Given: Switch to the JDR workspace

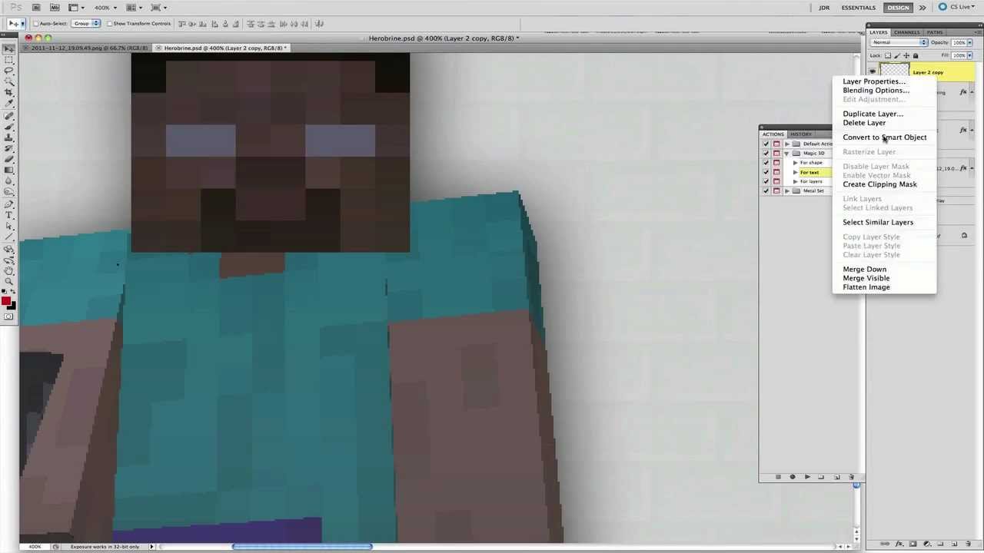Looking at the screenshot, I should [x=824, y=8].
